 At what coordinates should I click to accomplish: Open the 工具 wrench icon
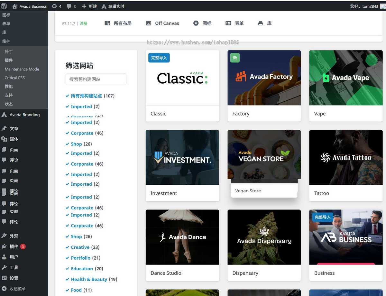(4, 267)
